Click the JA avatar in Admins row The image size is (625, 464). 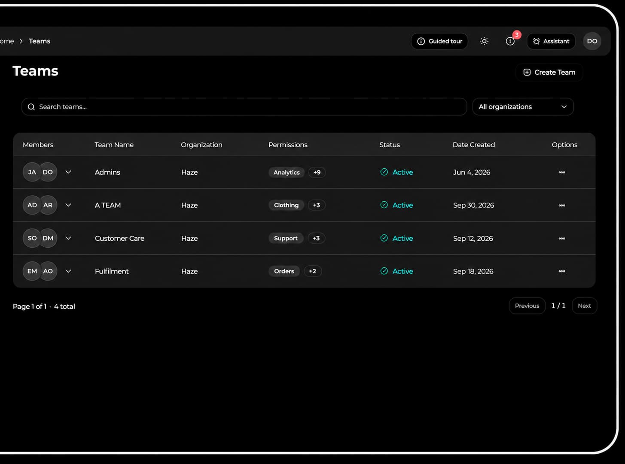[32, 172]
